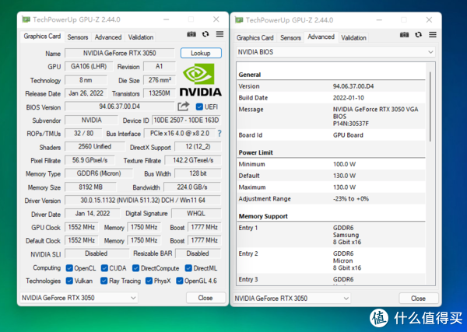Switch to Validation tab in left window
The image size is (467, 332).
point(141,37)
